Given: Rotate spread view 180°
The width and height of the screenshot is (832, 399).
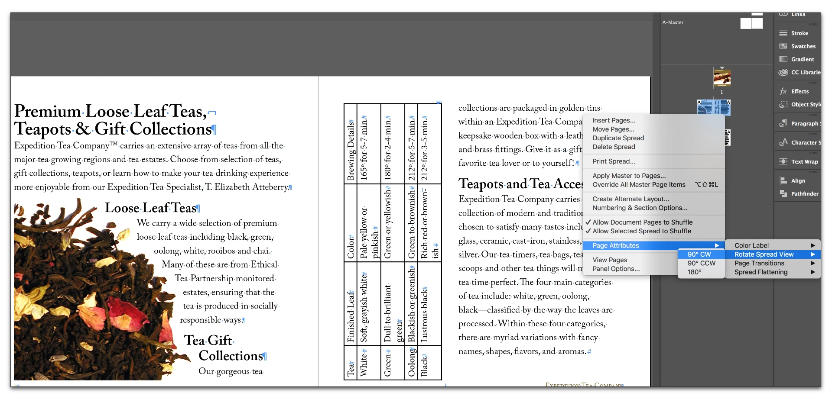Looking at the screenshot, I should [701, 272].
